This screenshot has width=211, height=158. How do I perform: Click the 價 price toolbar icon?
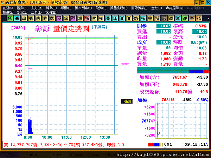coord(45,18)
